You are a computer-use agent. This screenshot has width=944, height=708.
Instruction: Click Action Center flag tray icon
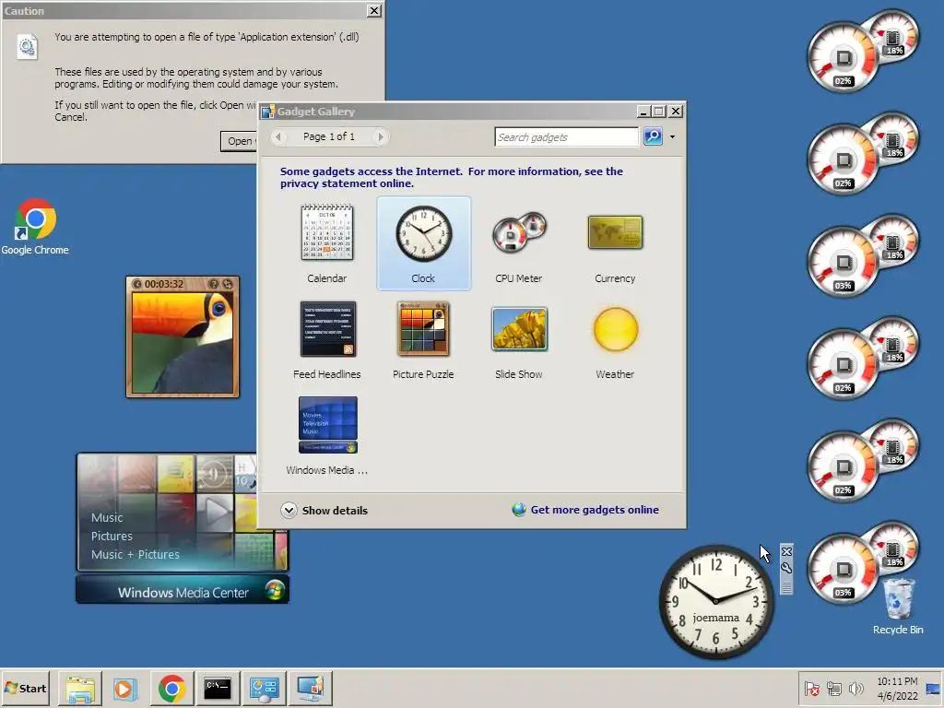point(811,688)
